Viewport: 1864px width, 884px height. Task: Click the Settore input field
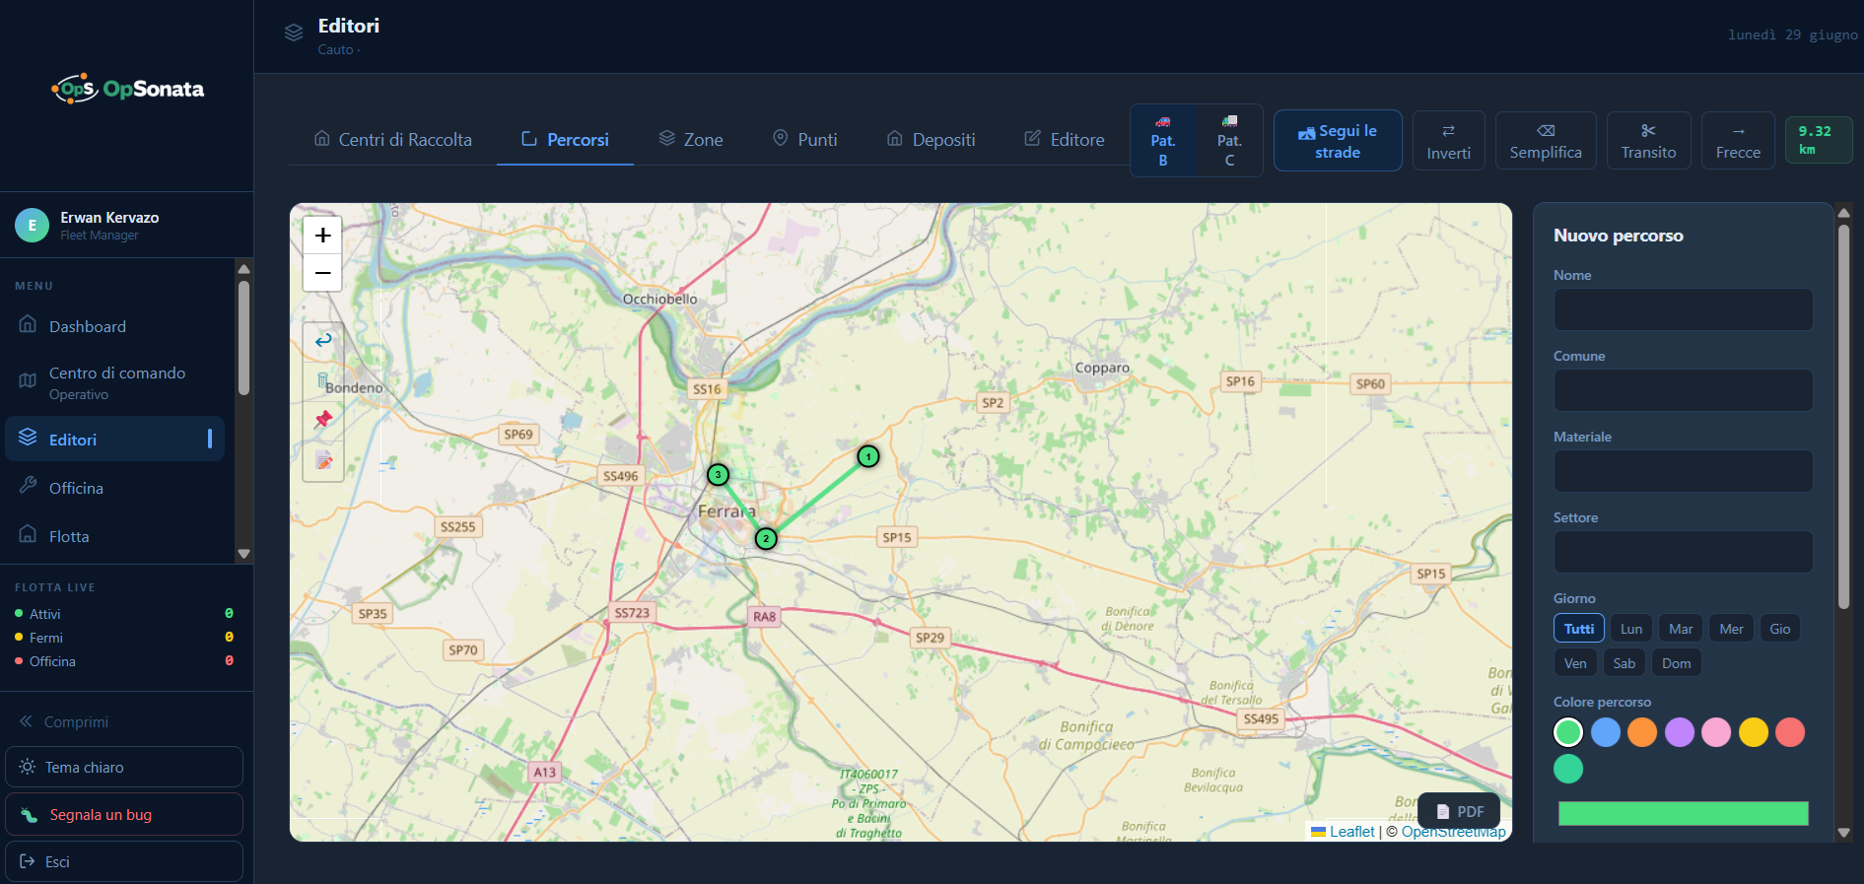click(1683, 552)
